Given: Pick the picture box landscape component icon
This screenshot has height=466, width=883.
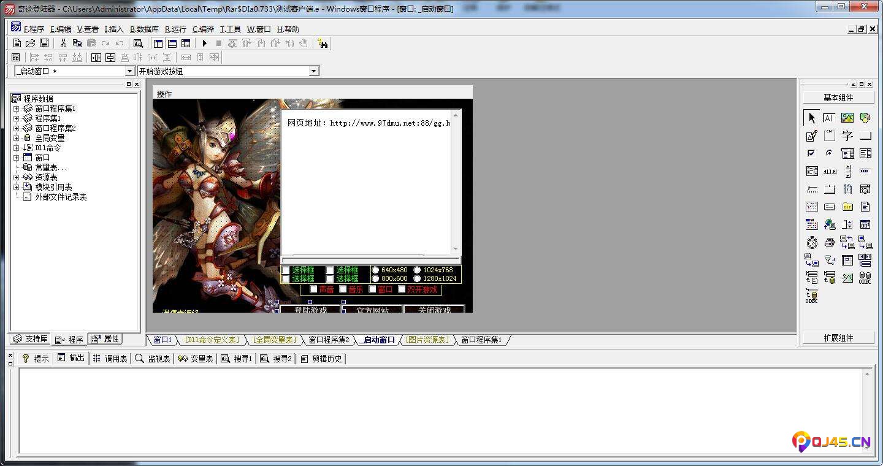Looking at the screenshot, I should (x=847, y=118).
